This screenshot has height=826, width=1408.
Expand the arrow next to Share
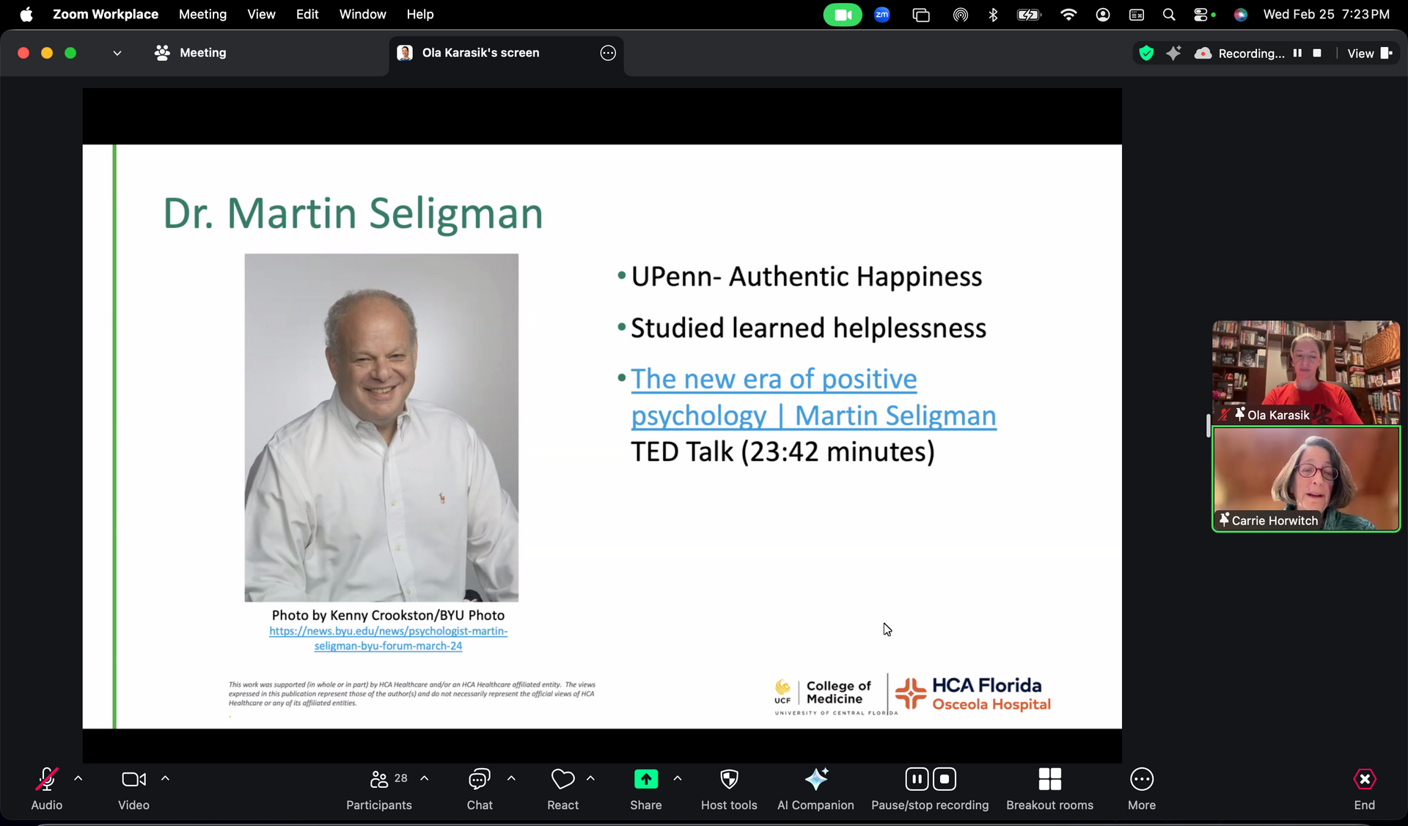[x=678, y=778]
